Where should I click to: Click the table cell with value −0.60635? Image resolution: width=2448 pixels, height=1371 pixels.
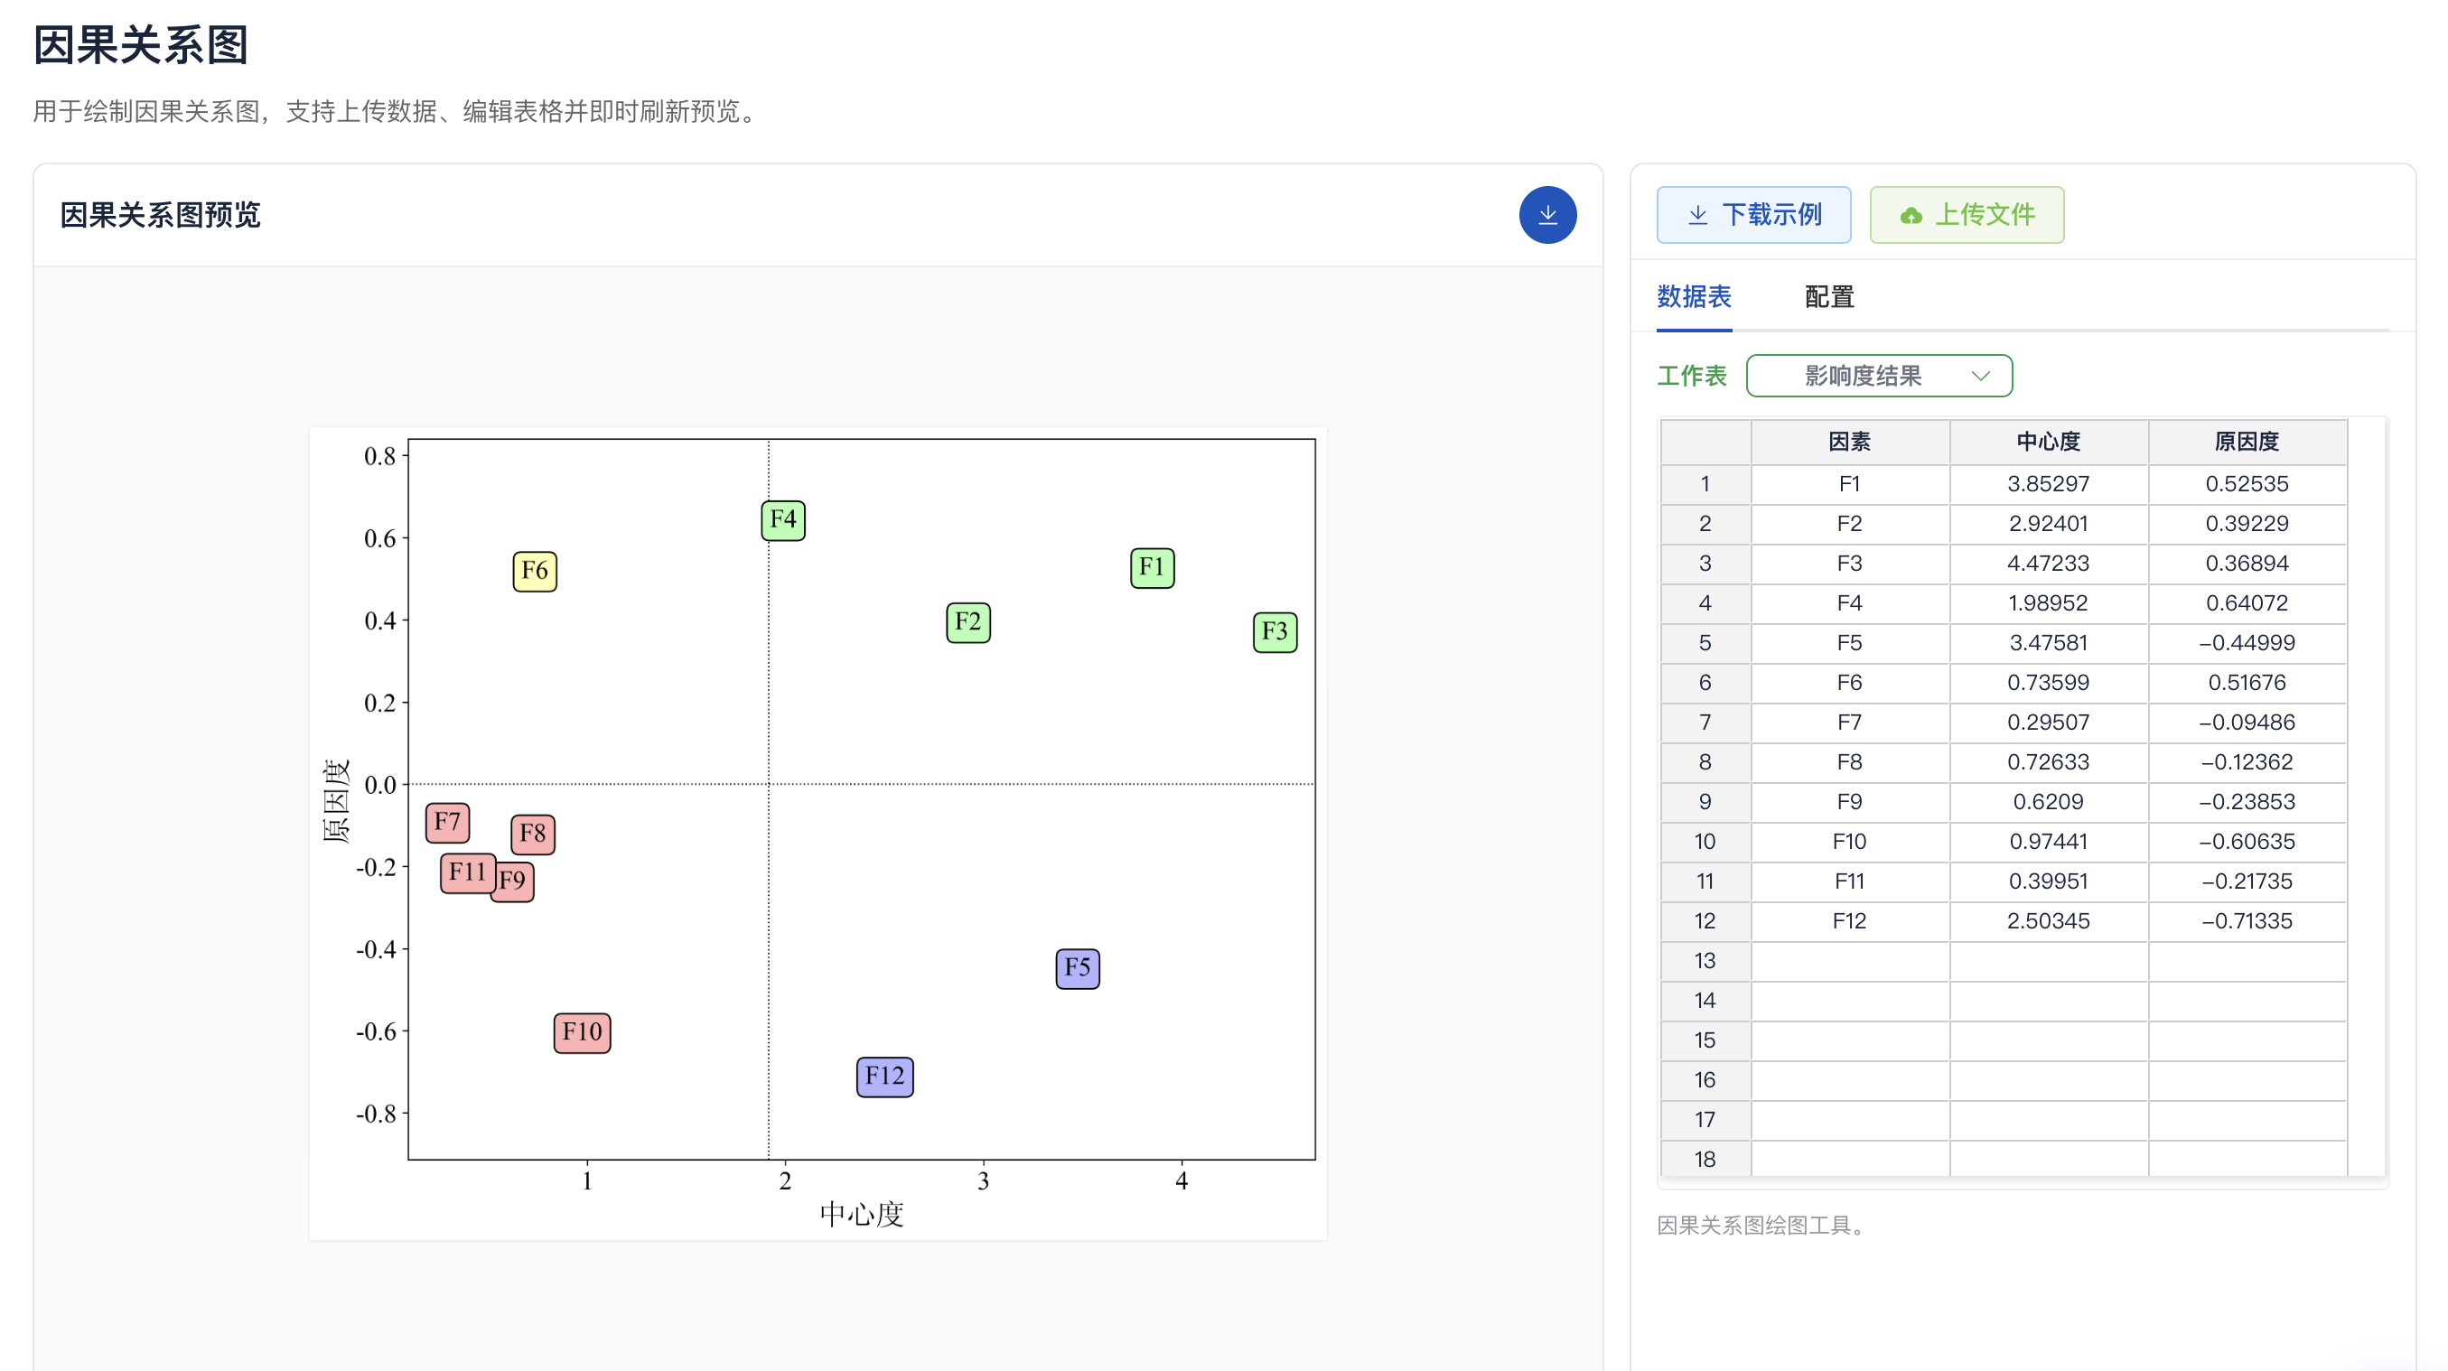click(2247, 842)
